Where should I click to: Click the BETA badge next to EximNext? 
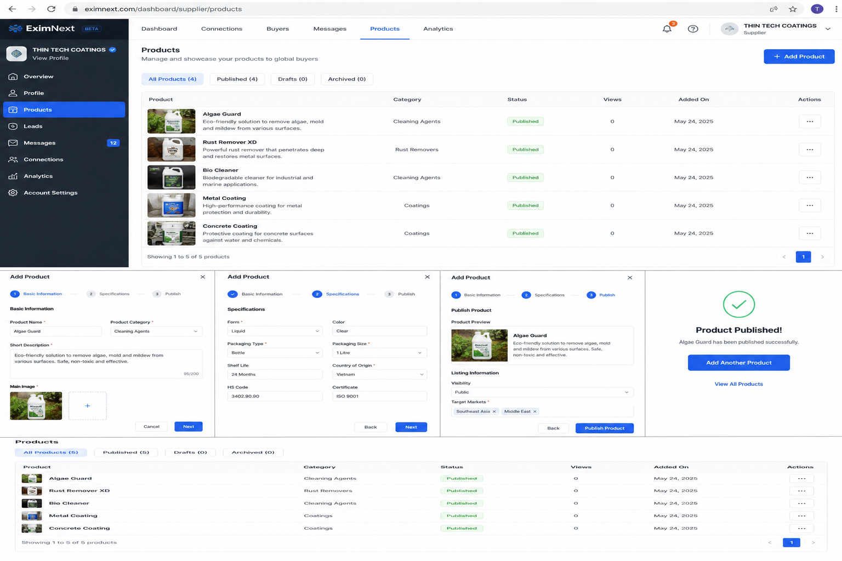click(92, 28)
